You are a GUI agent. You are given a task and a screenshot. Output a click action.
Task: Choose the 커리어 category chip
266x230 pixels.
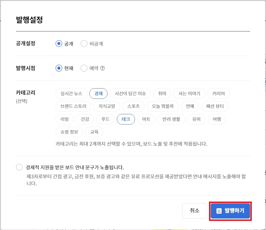tap(219, 93)
